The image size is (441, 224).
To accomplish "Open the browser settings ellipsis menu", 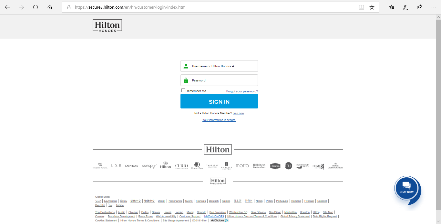I will 434,7.
